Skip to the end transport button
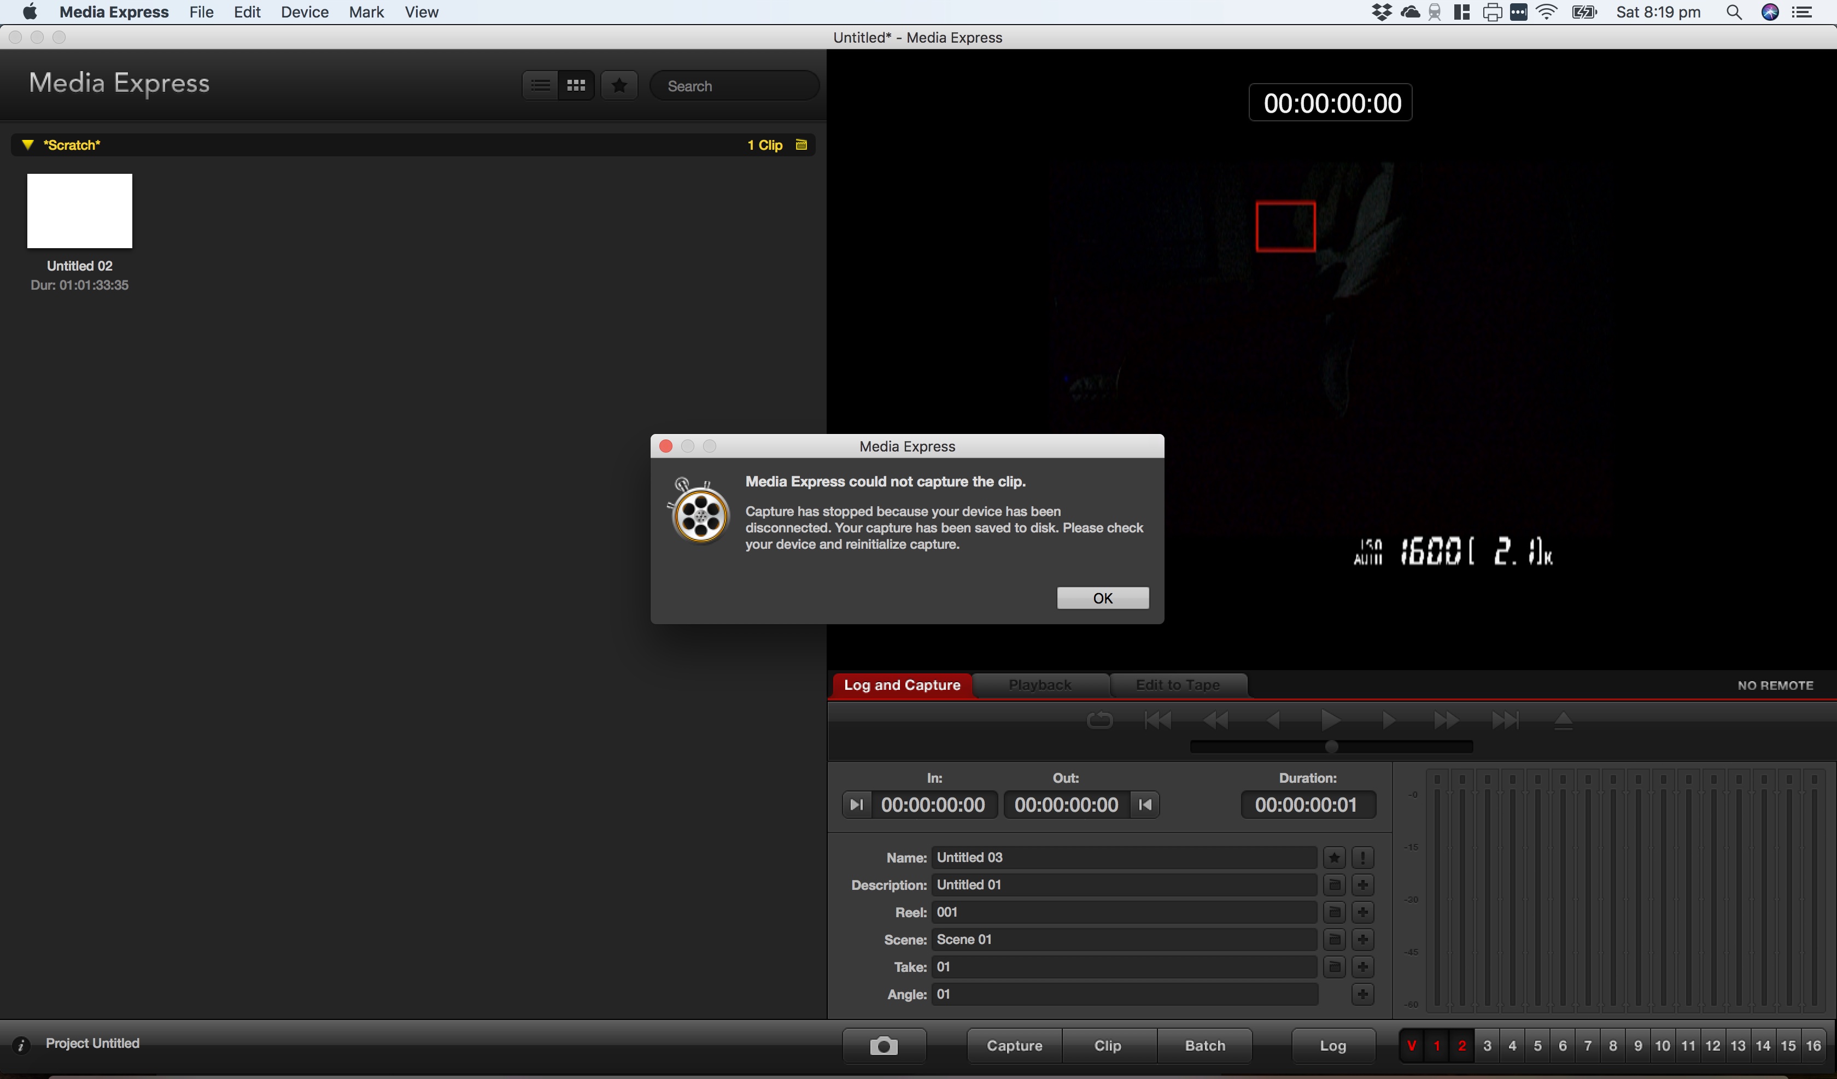The image size is (1837, 1079). (1505, 720)
